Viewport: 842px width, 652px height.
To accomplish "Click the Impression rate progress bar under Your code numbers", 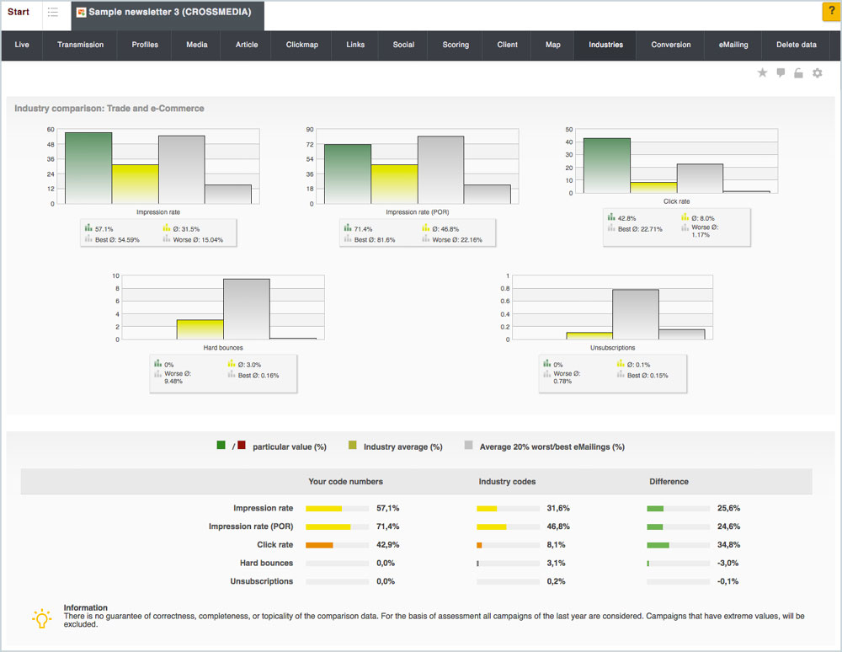I will coord(337,509).
